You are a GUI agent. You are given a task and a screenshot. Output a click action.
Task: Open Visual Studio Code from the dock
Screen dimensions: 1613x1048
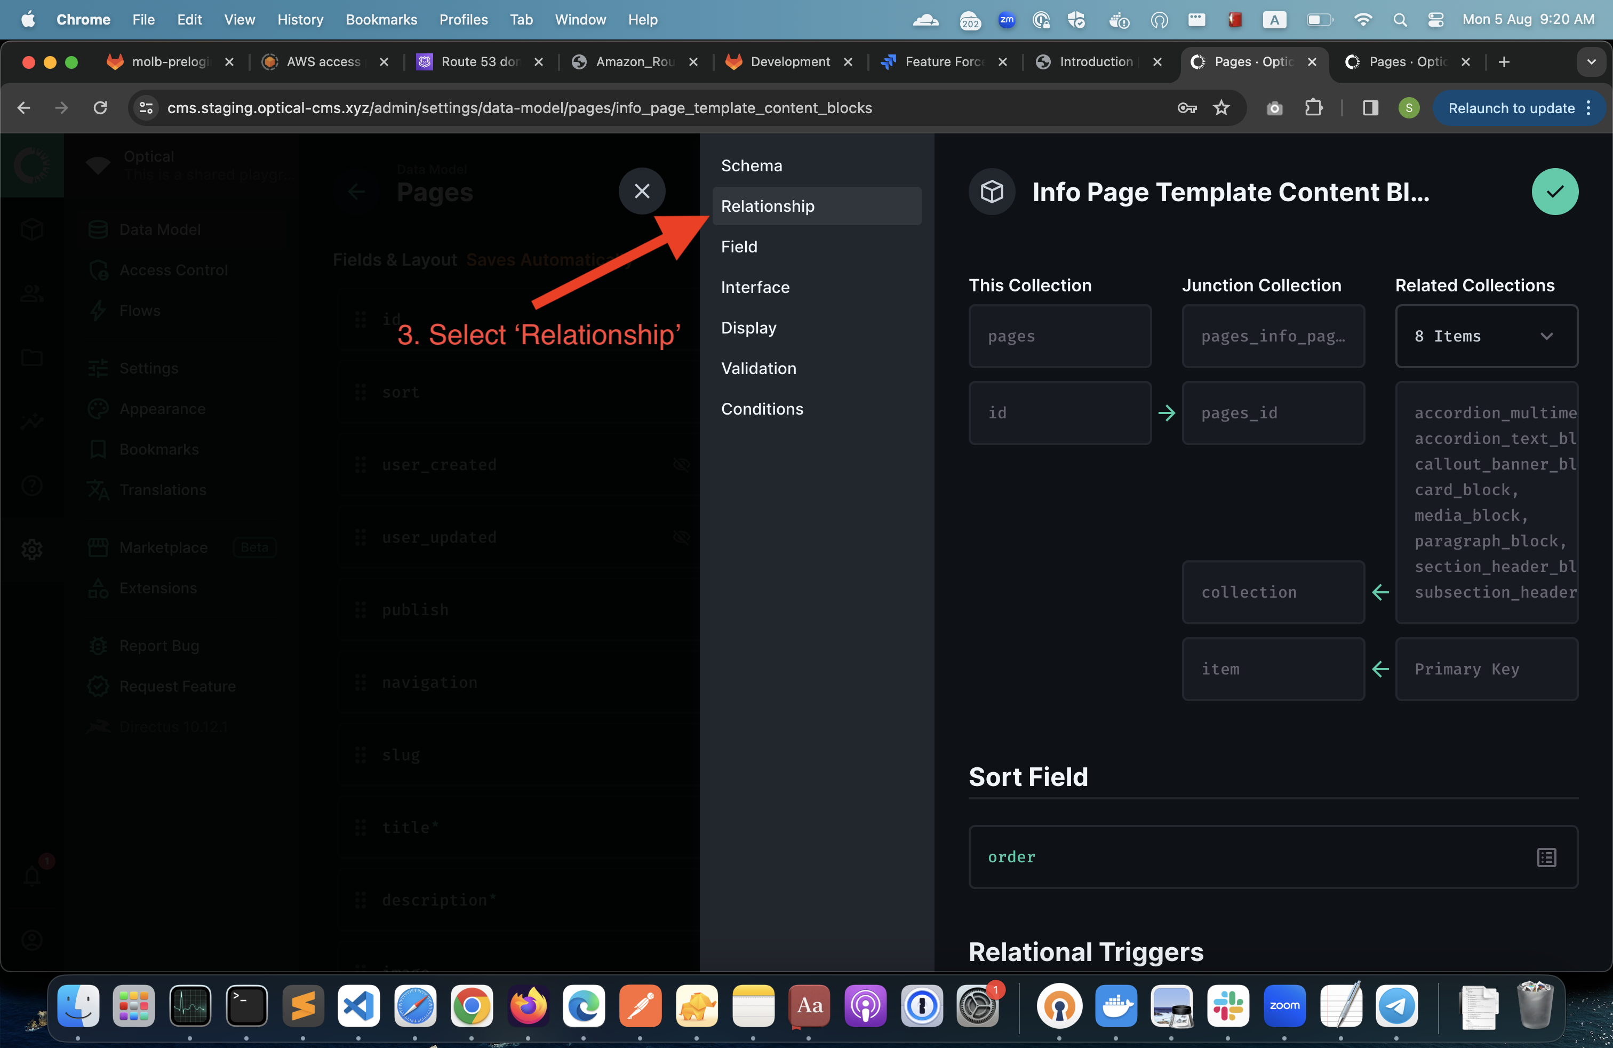[358, 1005]
